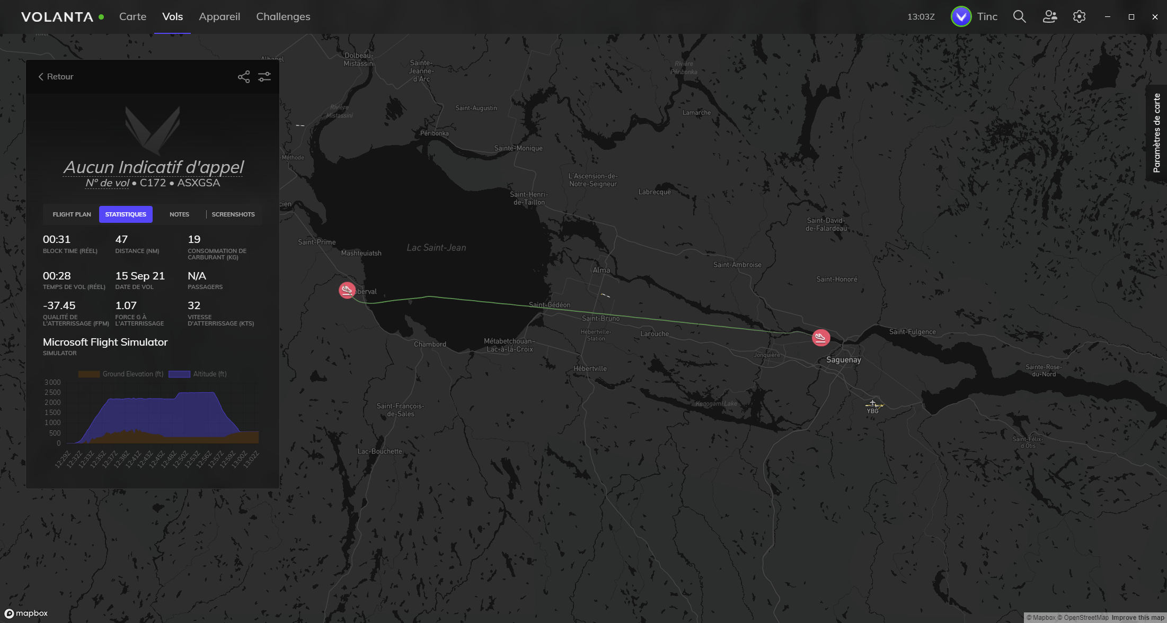The height and width of the screenshot is (623, 1167).
Task: Toggle Altitude legend in chart
Action: click(198, 374)
